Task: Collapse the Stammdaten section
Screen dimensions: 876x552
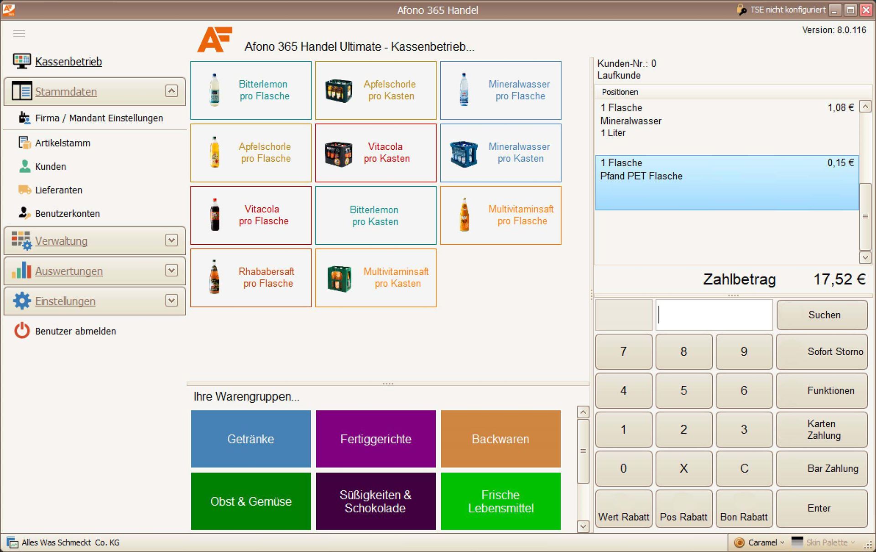Action: tap(171, 91)
